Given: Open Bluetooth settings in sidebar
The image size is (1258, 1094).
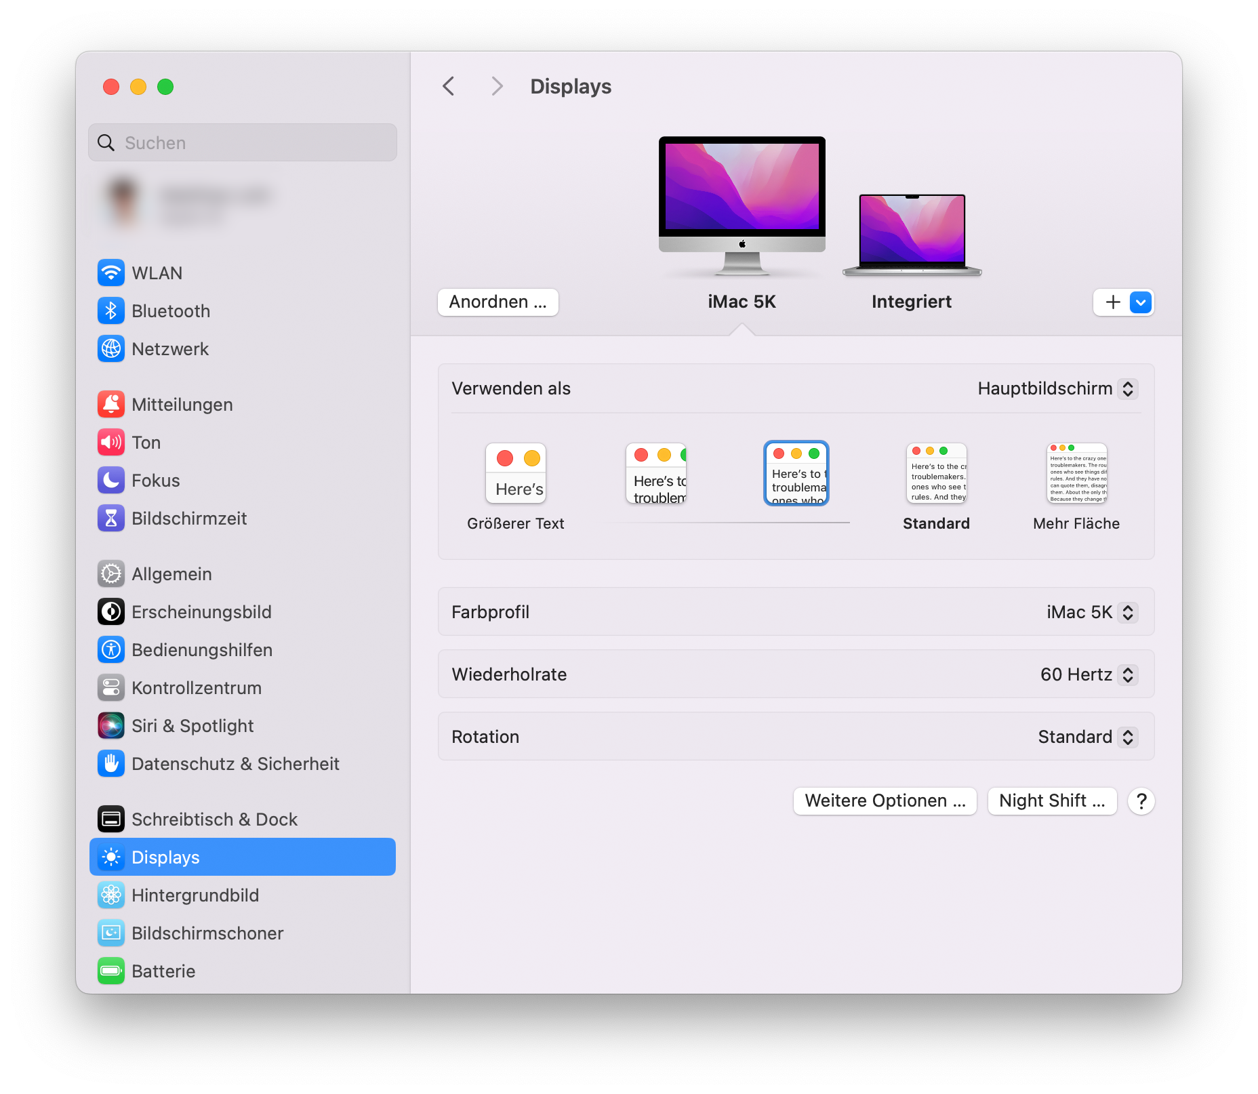Looking at the screenshot, I should 242,311.
